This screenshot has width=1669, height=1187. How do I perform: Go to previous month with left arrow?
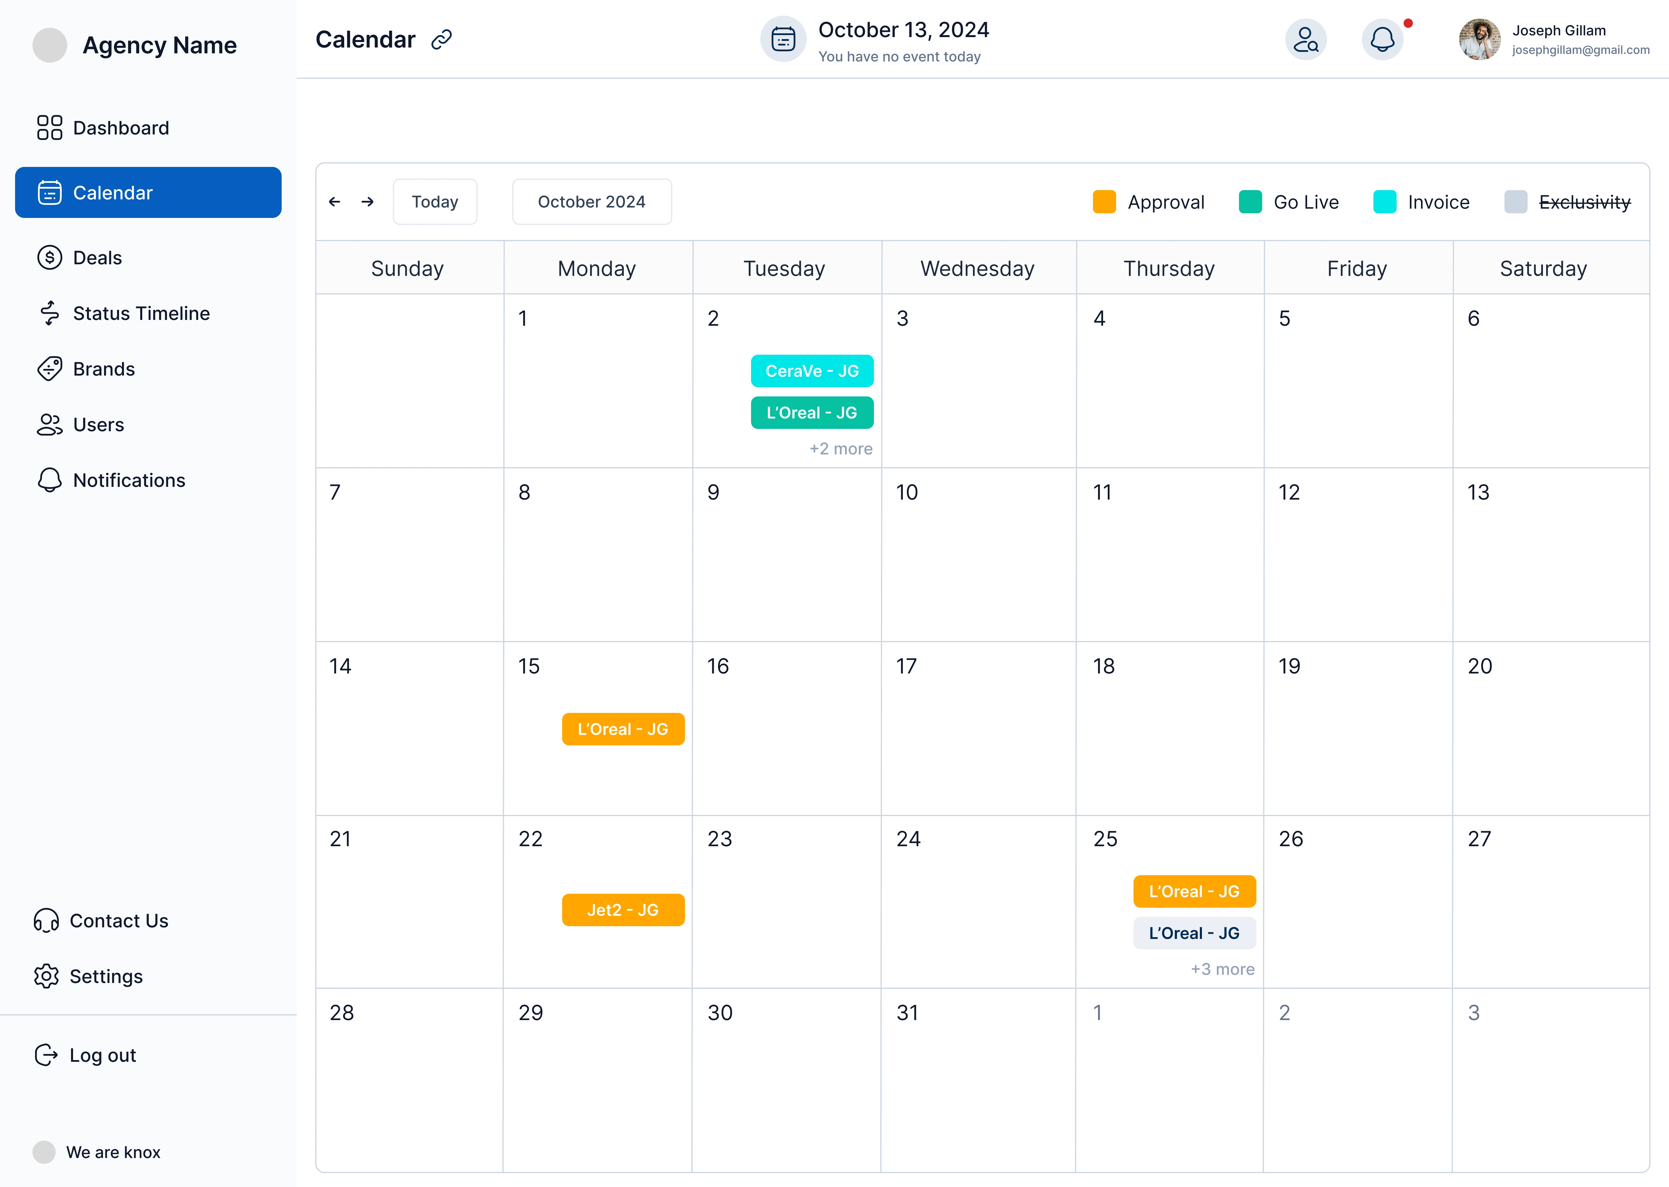(x=335, y=202)
